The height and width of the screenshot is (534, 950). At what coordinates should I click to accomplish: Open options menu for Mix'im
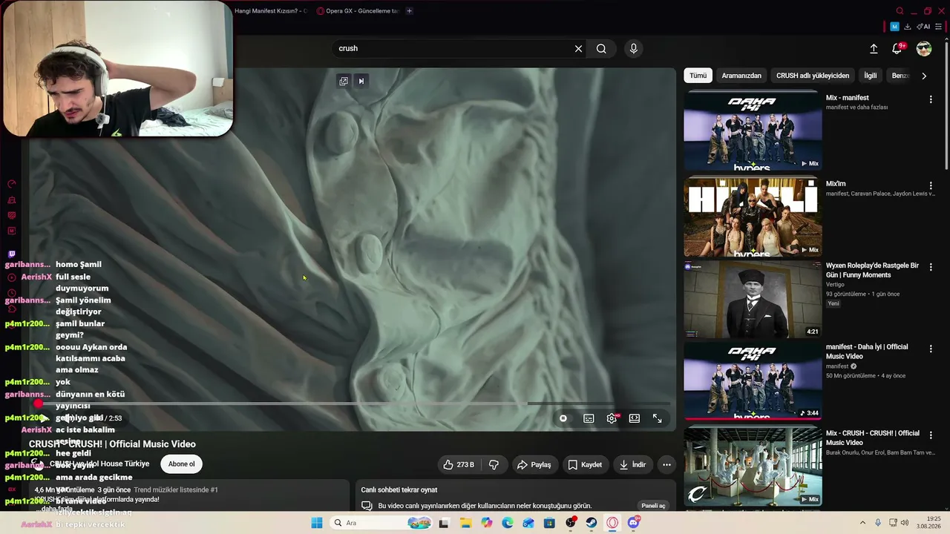[931, 185]
